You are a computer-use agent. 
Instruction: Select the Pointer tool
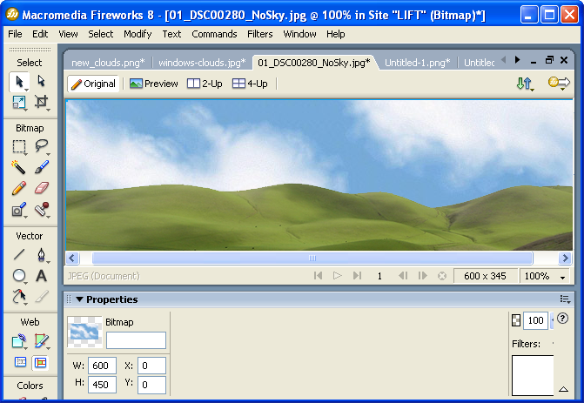tap(19, 81)
